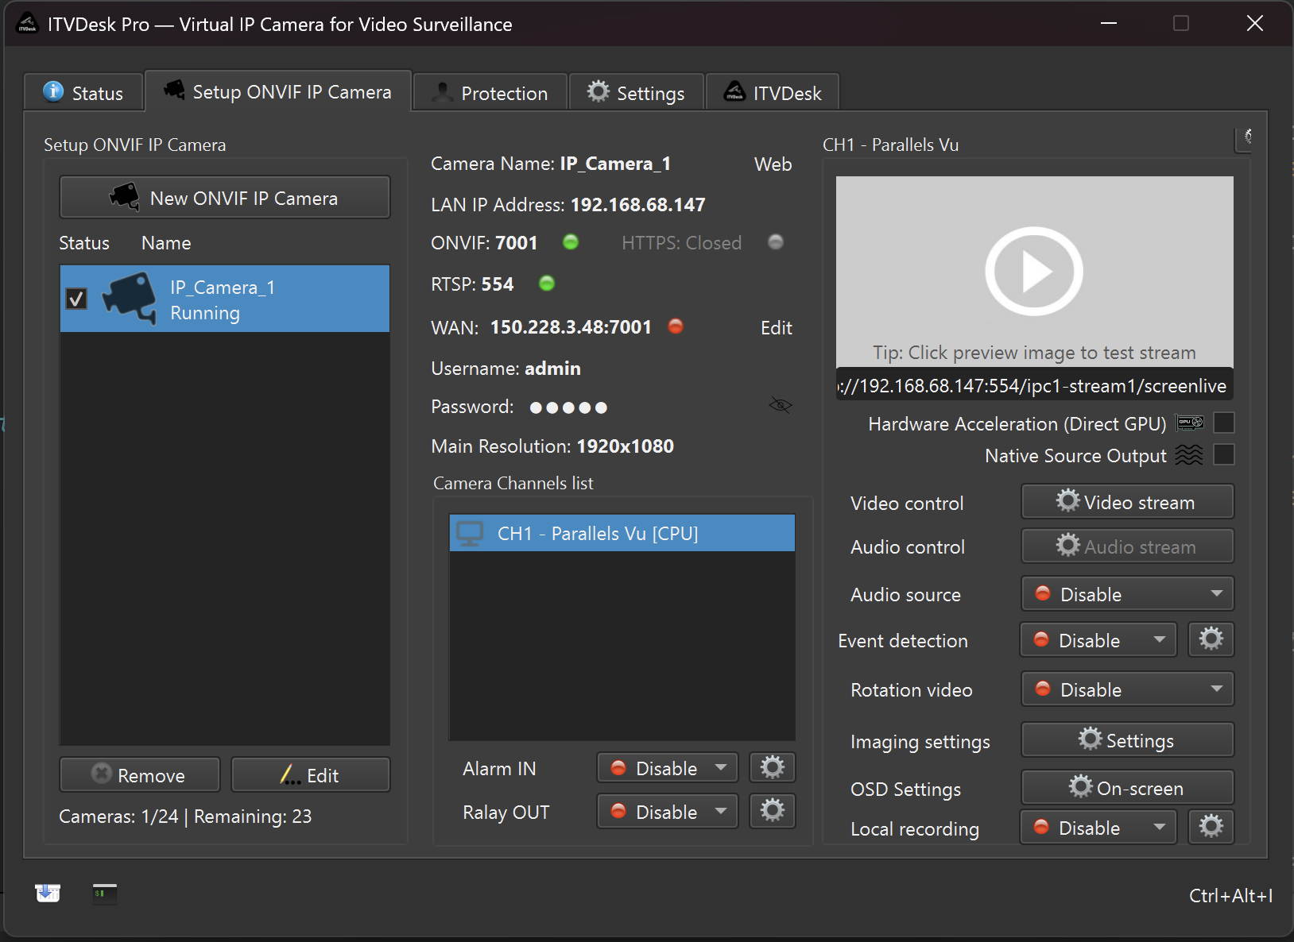Viewport: 1294px width, 942px height.
Task: Switch to Setup ONVIF IP Camera tab
Action: point(278,91)
